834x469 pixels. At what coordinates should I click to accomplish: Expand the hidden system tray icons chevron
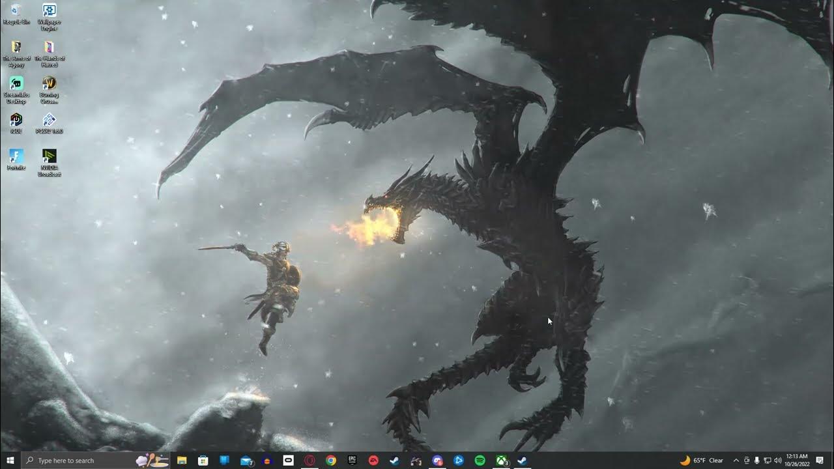tap(736, 461)
